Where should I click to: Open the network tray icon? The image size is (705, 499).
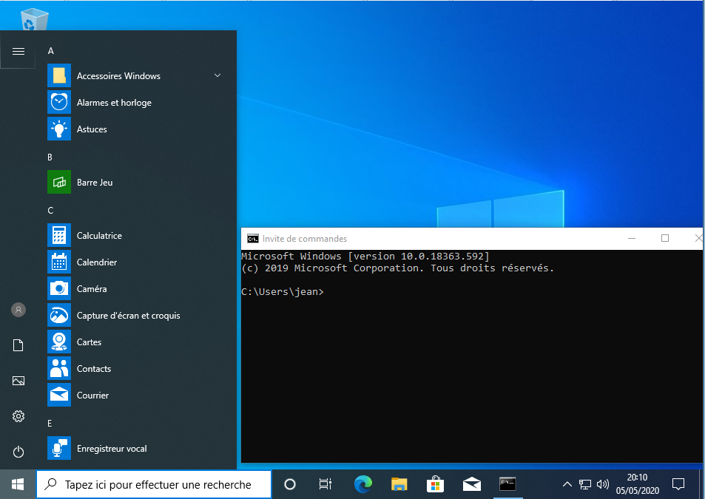point(585,484)
